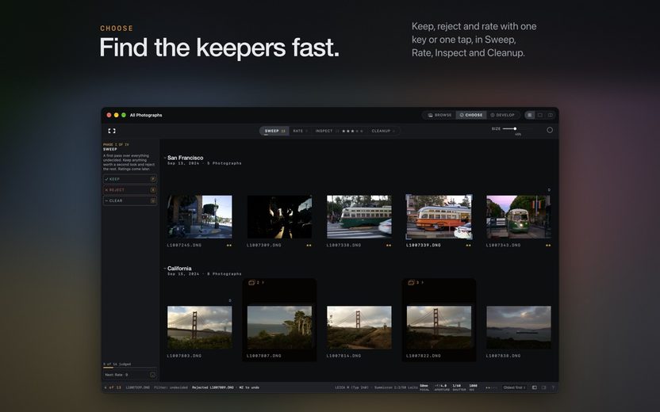Clear the decision with Clear button
660x412 pixels.
pyautogui.click(x=129, y=201)
